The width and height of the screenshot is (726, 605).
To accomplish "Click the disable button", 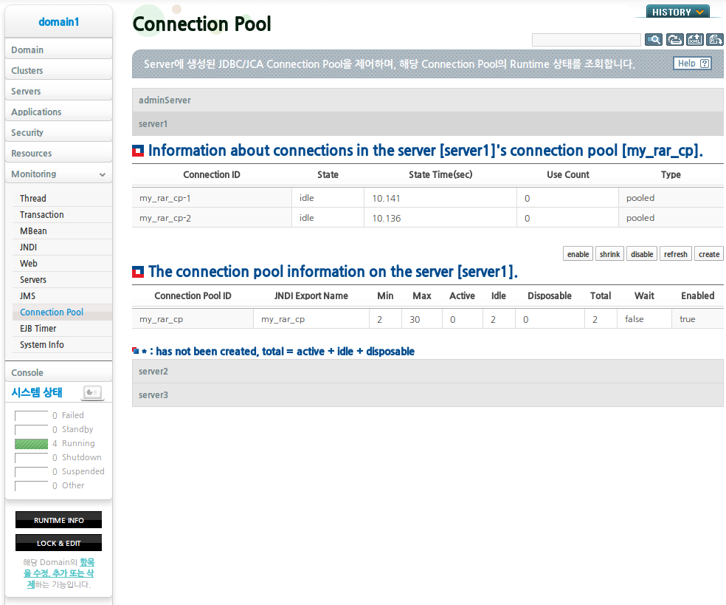I will tap(642, 254).
